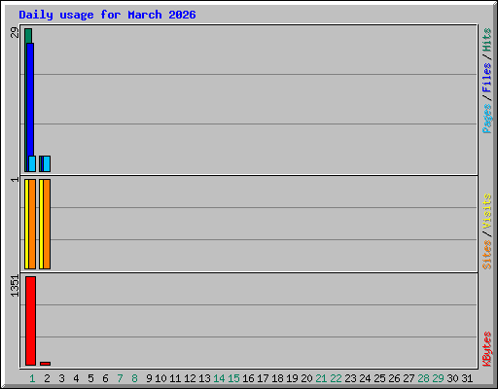Click day 1 on the x-axis
Viewport: 498px width, 389px height.
[x=32, y=378]
